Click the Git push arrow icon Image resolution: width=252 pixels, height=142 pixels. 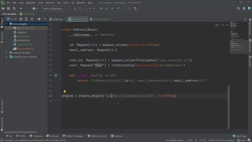click(118, 8)
